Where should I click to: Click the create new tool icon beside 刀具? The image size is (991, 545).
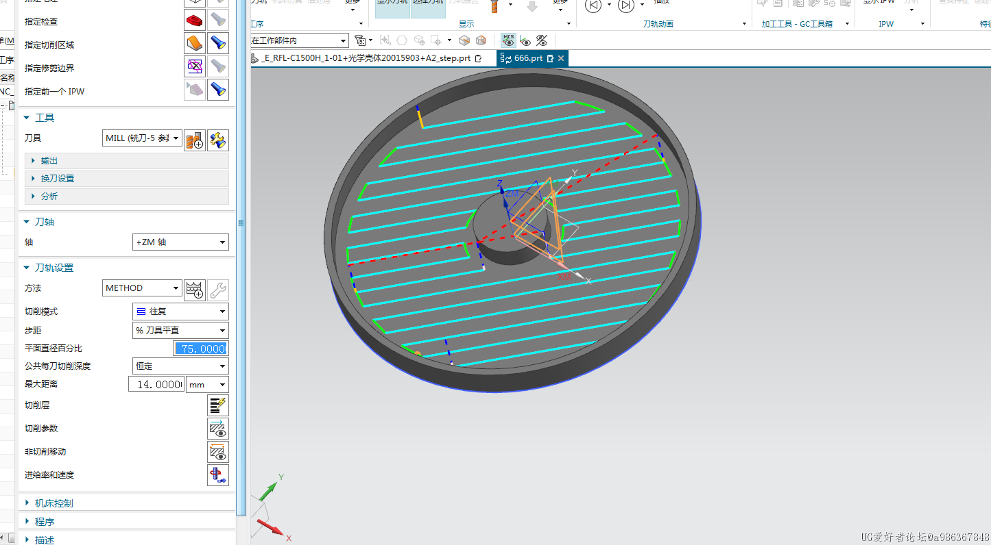(195, 140)
